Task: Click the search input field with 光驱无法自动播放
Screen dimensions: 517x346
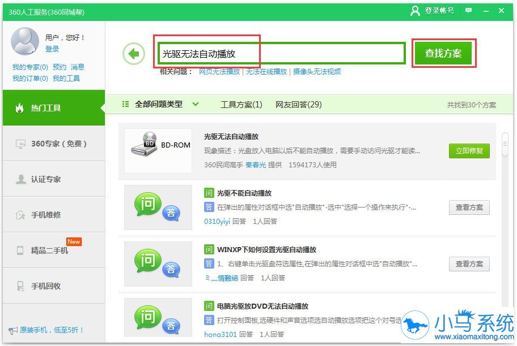Action: (281, 53)
